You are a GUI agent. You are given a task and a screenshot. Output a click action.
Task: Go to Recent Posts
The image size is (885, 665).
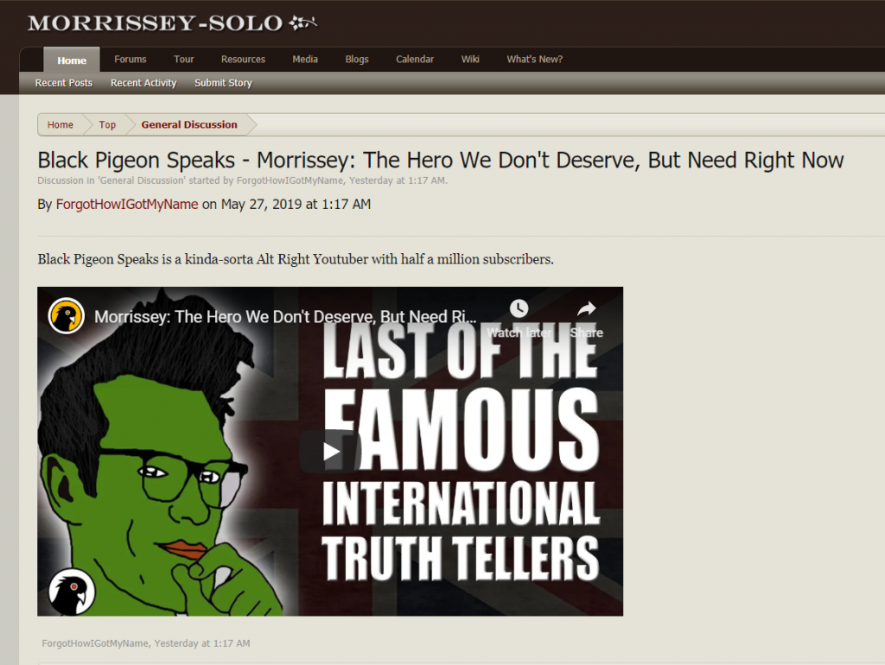pyautogui.click(x=64, y=83)
